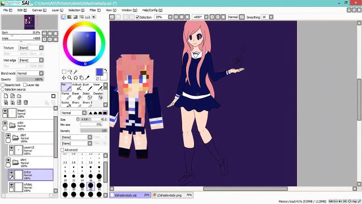Open the Layer menu

point(57,10)
